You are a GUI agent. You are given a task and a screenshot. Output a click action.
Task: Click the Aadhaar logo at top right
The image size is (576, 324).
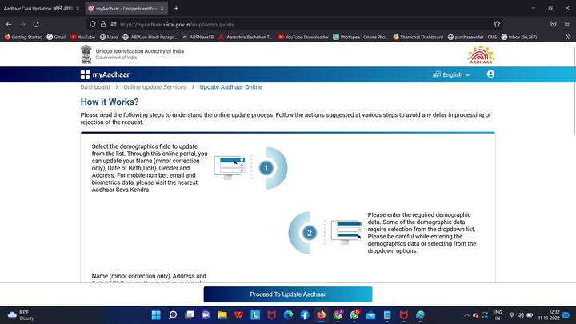[481, 54]
